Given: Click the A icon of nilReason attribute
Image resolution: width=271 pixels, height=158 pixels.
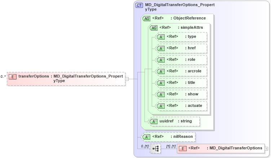Looking at the screenshot, I should (x=146, y=137).
